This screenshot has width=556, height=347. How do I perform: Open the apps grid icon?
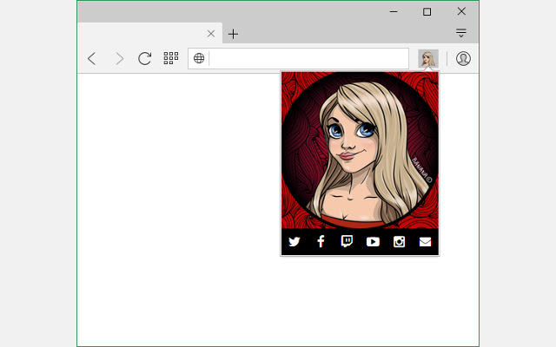point(171,58)
